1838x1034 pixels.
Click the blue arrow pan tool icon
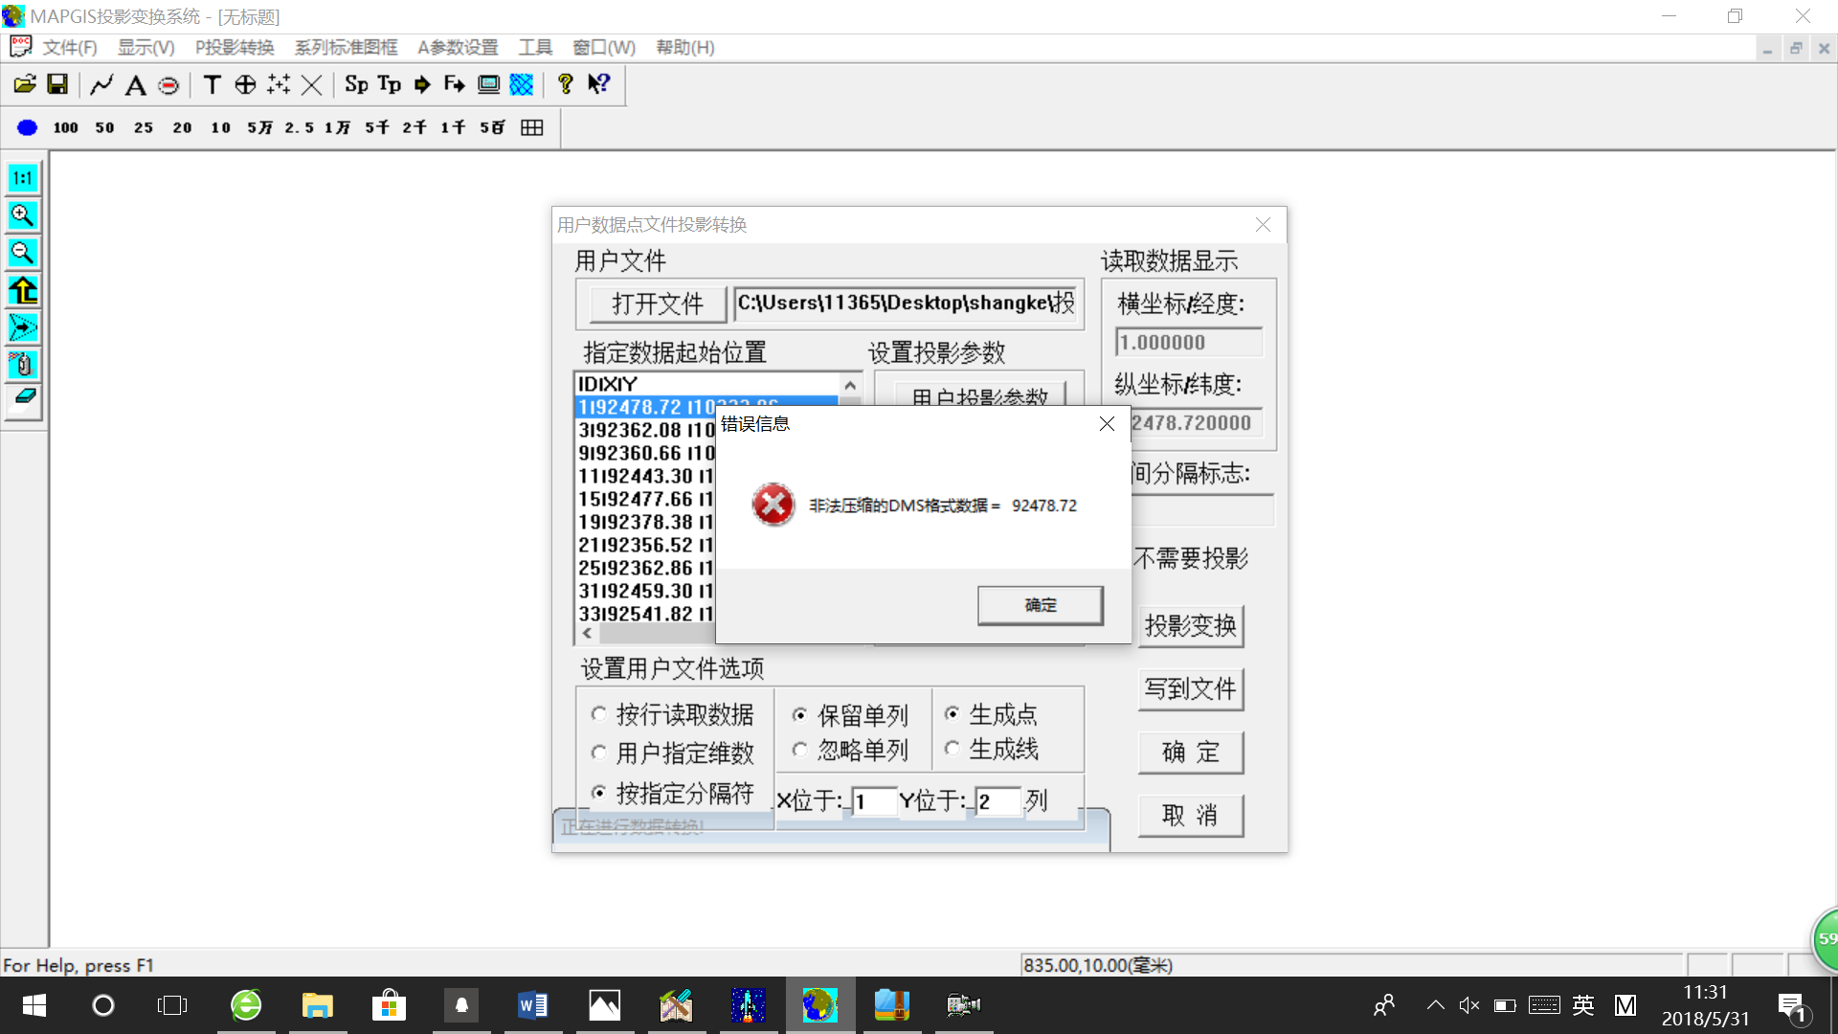(x=23, y=327)
